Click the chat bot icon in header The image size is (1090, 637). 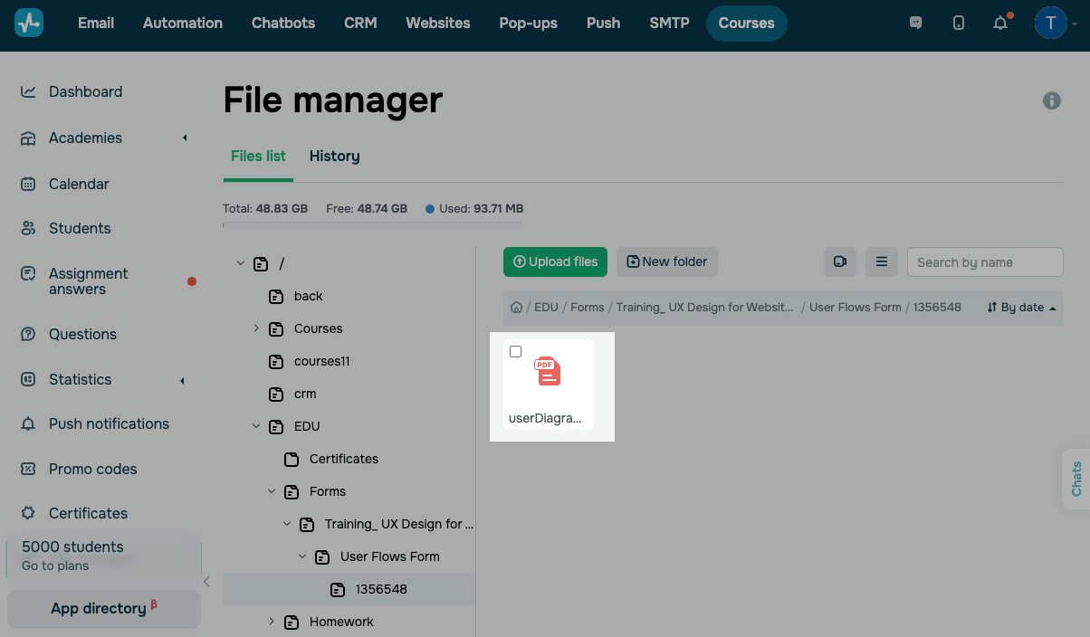pos(916,24)
